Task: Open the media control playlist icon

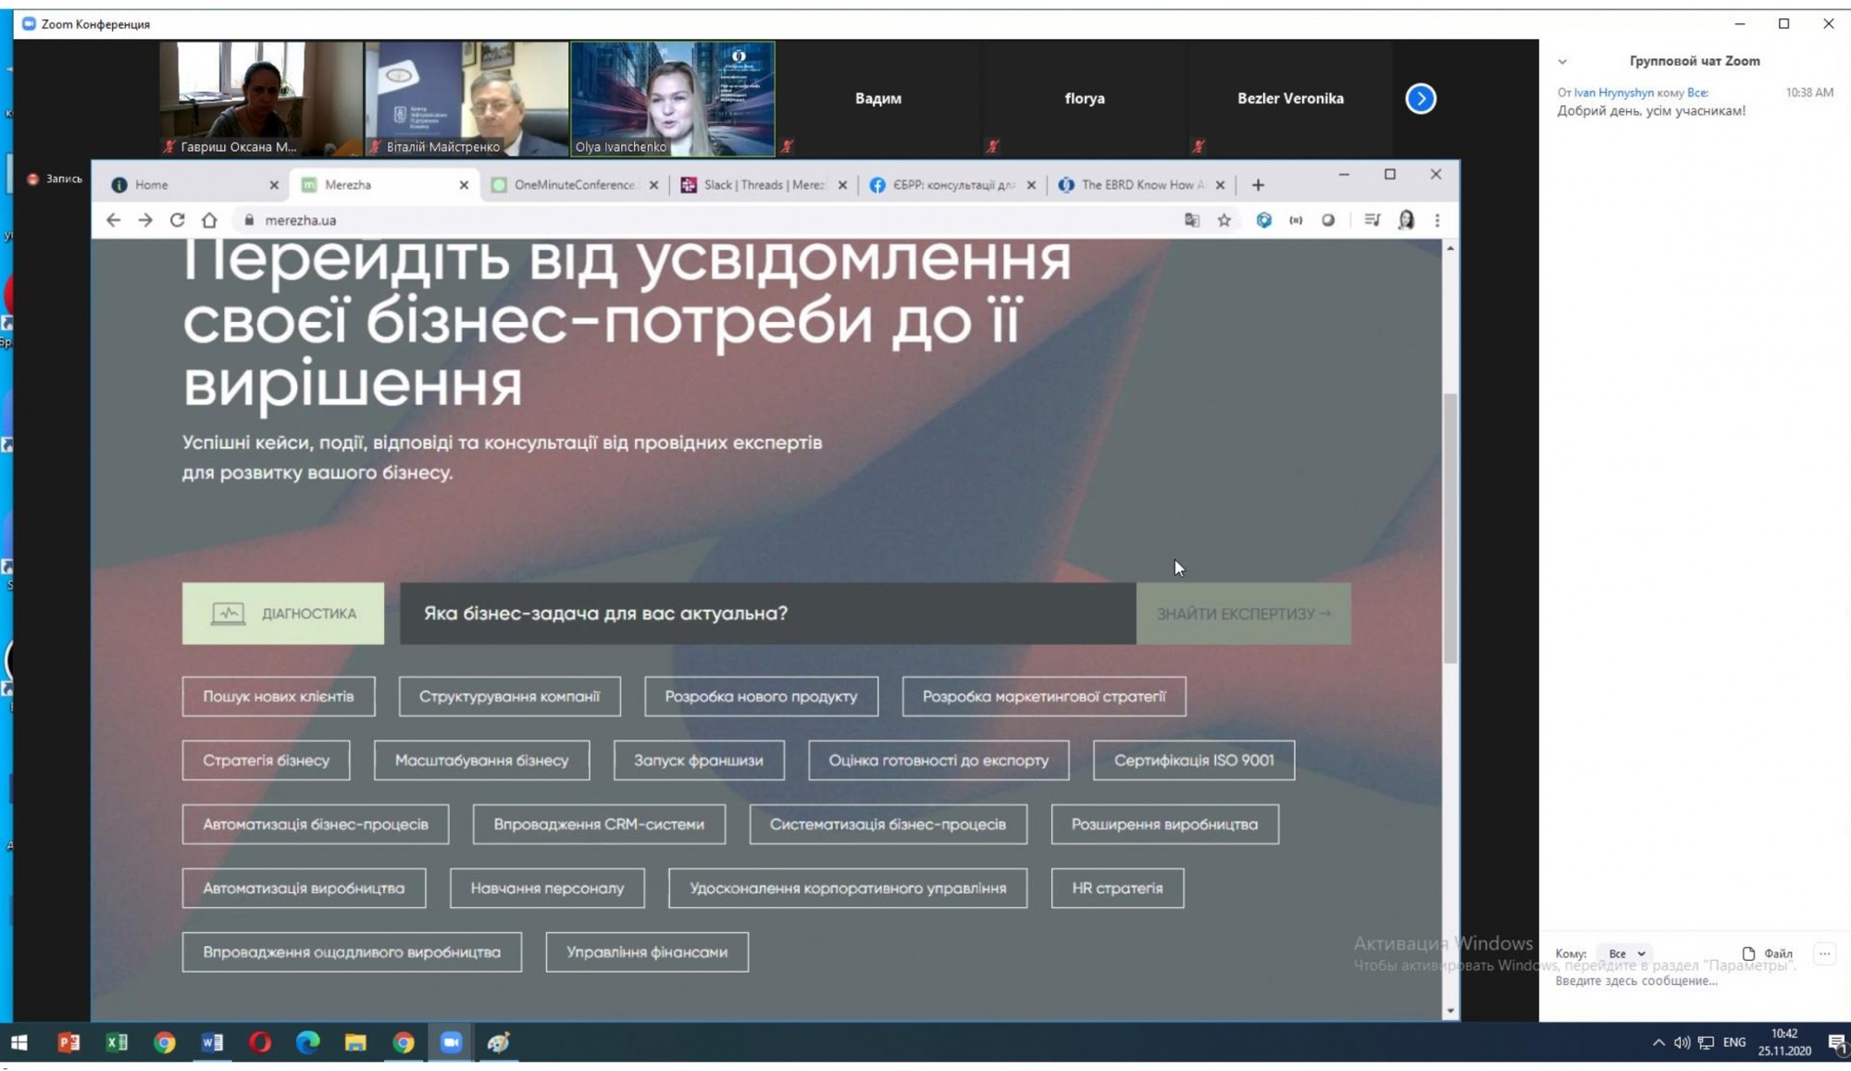Action: (x=1373, y=220)
